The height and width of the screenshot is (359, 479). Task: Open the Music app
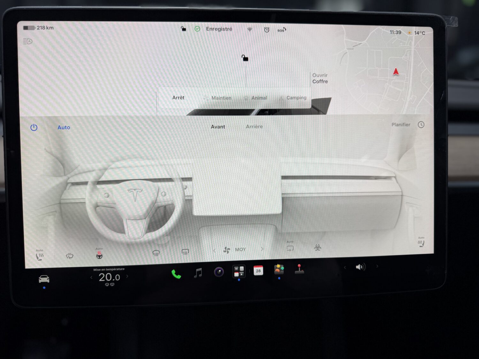(x=198, y=273)
